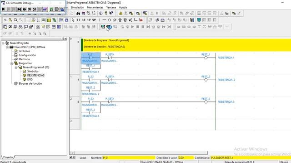
Task: Select P_SETA contact in rung 1
Action: [x=110, y=80]
